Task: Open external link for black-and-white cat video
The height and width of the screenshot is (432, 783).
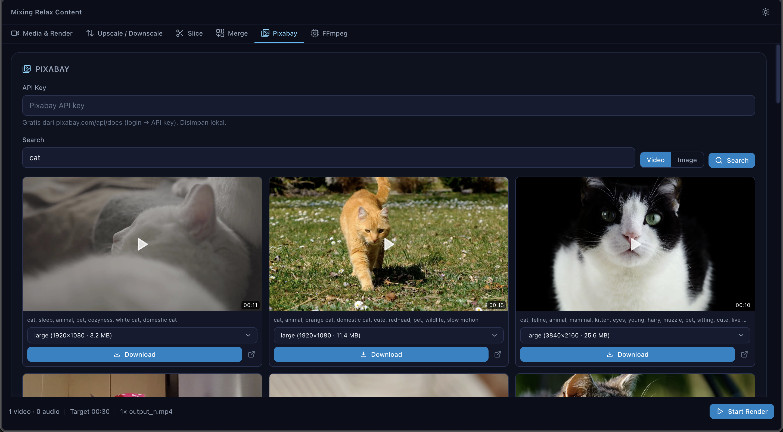Action: [x=744, y=354]
